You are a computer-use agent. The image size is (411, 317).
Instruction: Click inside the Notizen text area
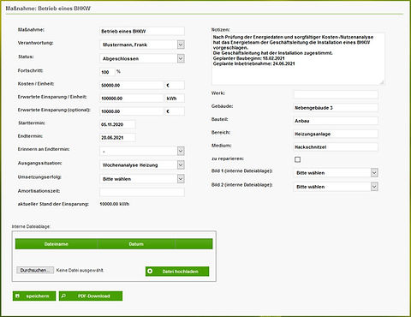[298, 59]
